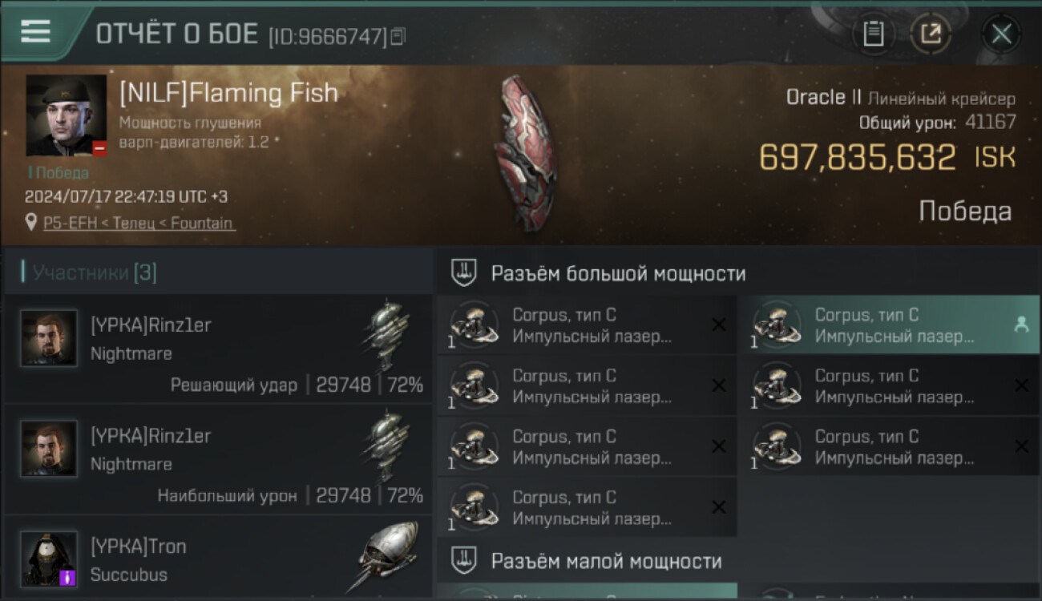Click the Разъём малой мощности slot icon
Viewport: 1042px width, 601px height.
click(x=463, y=560)
